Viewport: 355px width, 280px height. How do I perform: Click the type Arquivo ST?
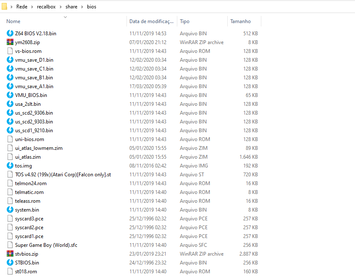(x=192, y=174)
